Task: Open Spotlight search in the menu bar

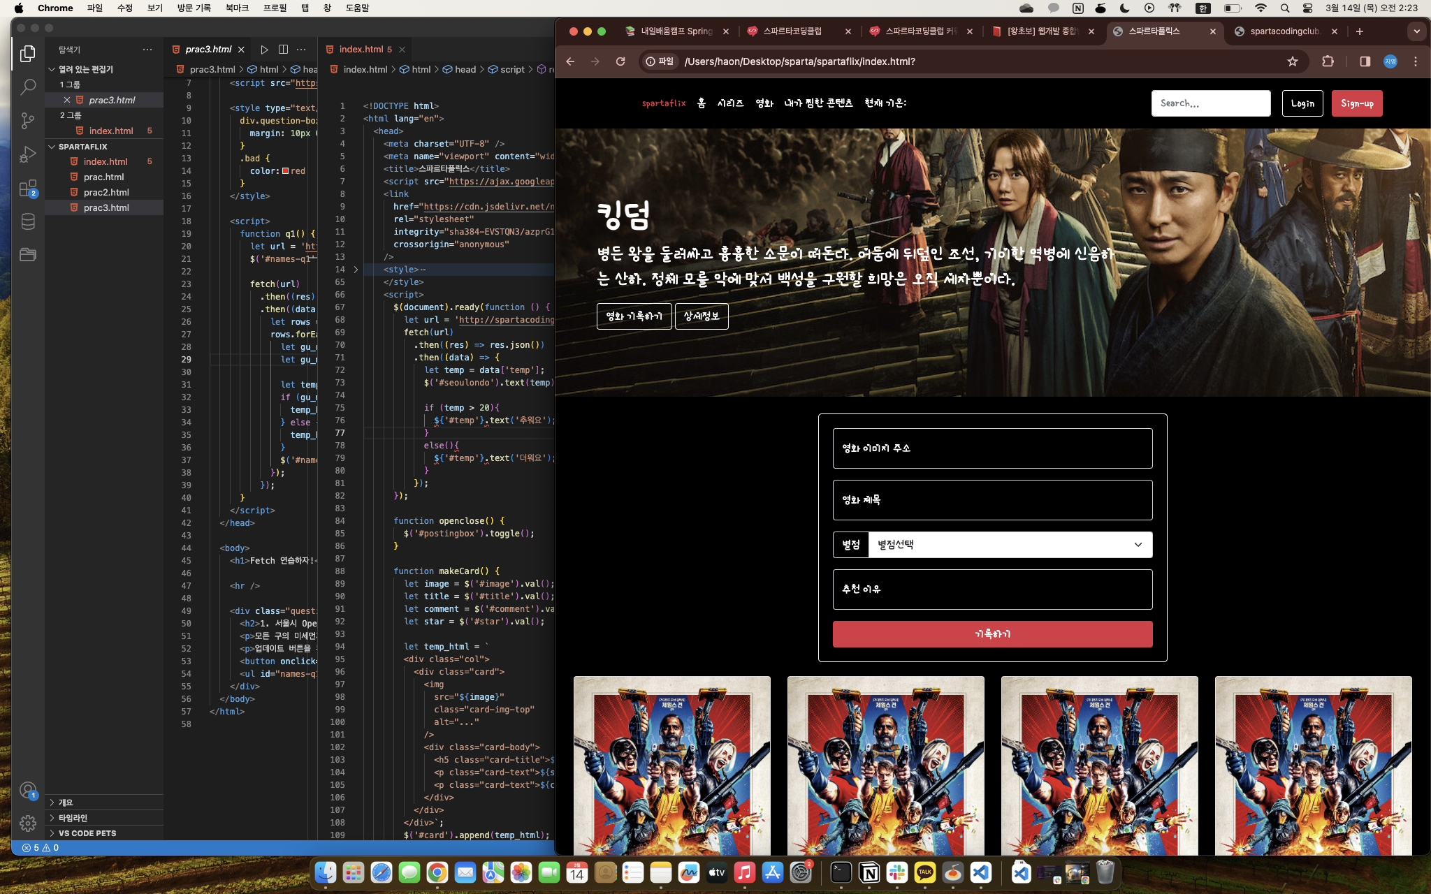Action: [x=1284, y=8]
